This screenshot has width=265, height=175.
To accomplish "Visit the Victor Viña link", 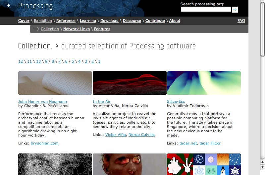I will tap(116, 135).
